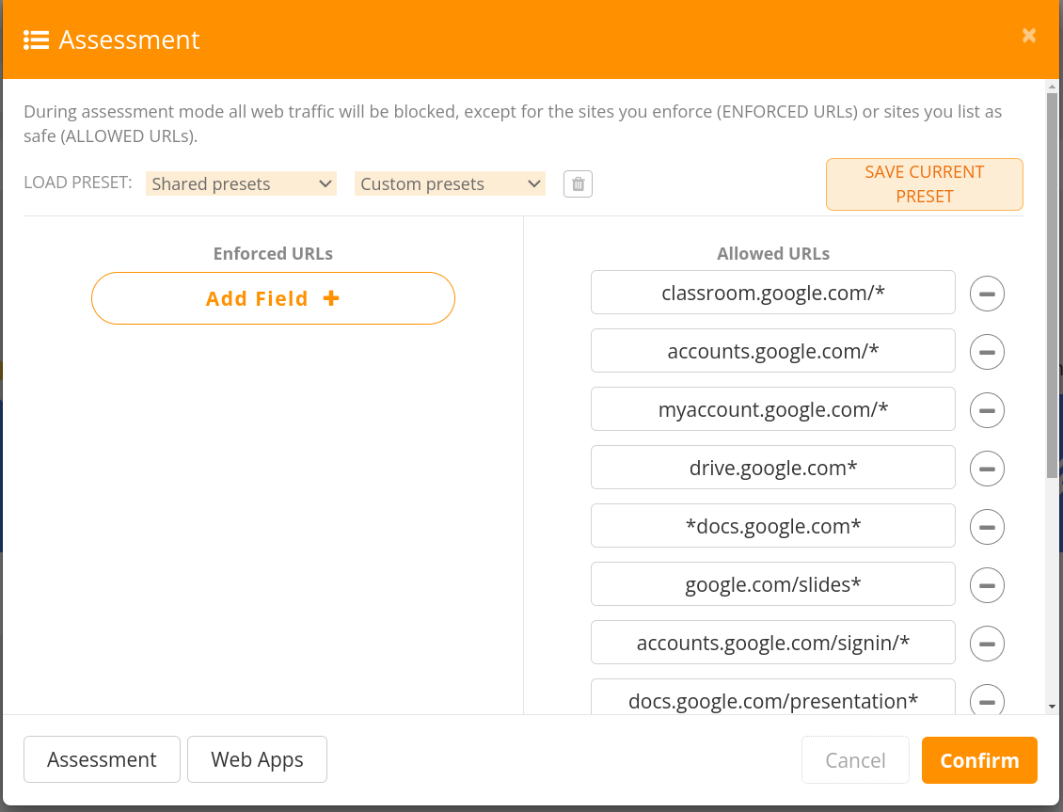This screenshot has width=1063, height=812.
Task: Edit the classroom.google.com/* URL field
Action: [773, 292]
